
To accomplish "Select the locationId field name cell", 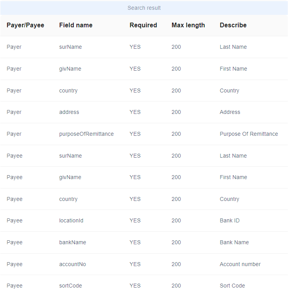I will click(x=71, y=221).
